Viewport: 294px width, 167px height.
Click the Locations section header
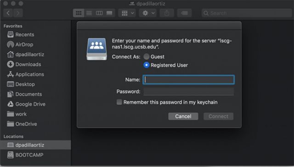coord(13,136)
